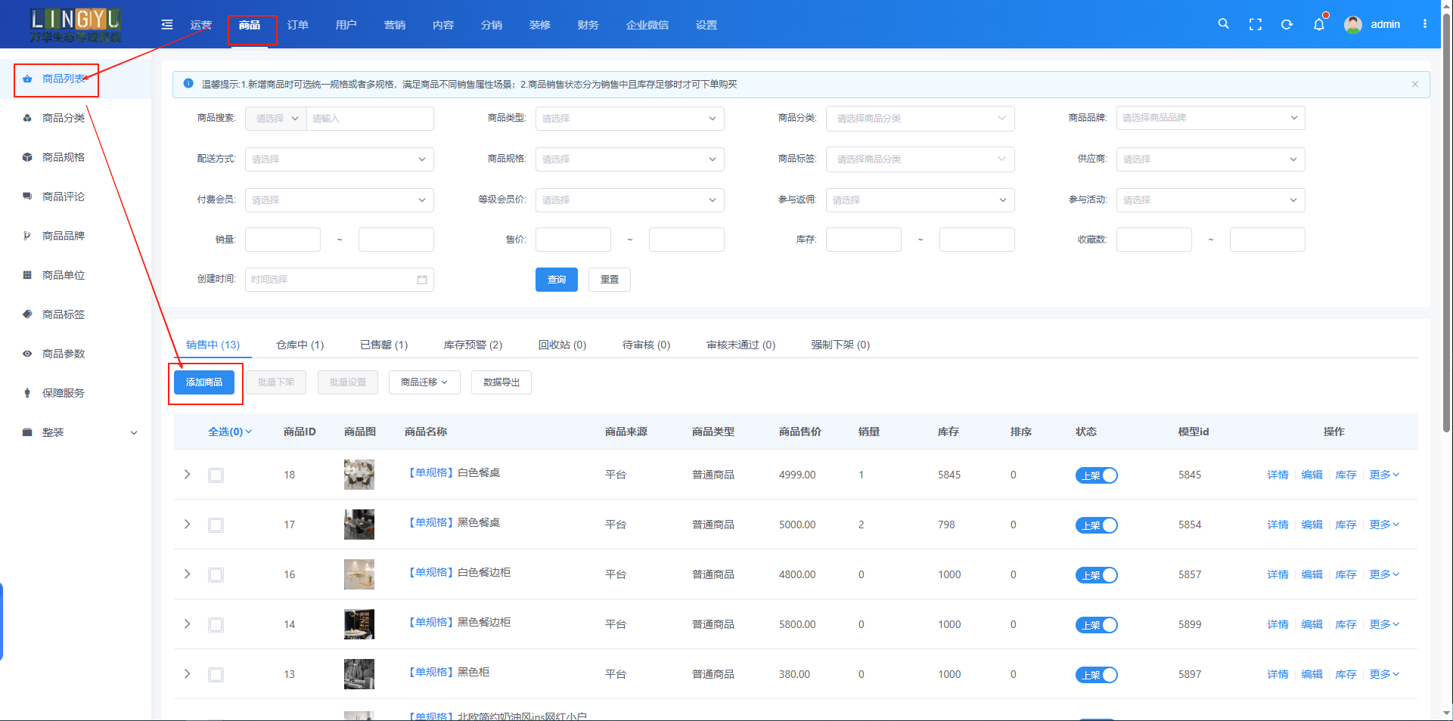Expand the 商品迁移 dropdown button
This screenshot has width=1453, height=721.
(424, 382)
